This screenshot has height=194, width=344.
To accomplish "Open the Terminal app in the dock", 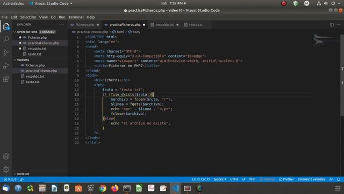I will [127, 188].
